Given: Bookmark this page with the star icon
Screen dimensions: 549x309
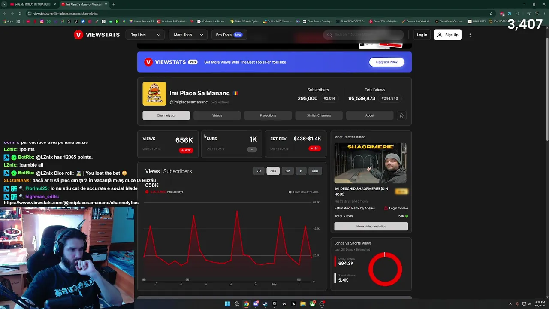Looking at the screenshot, I should coord(491,13).
